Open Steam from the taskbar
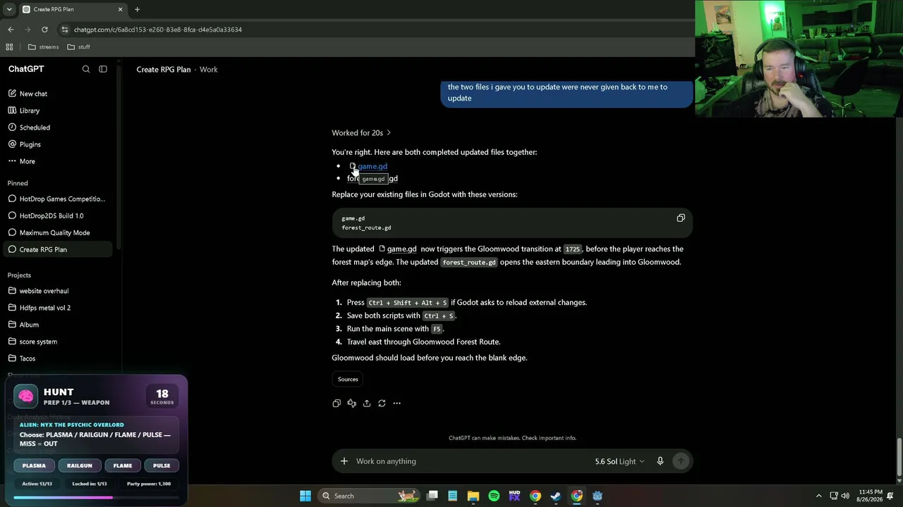This screenshot has height=507, width=903. 556,496
